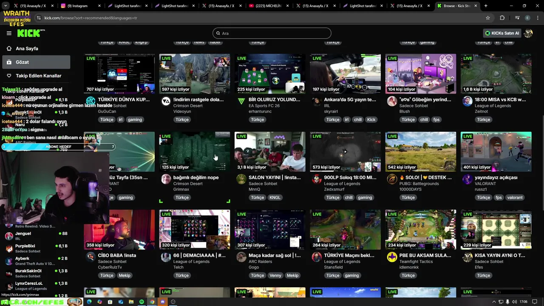
Task: Open EA Sports FC 26 category link
Action: point(264,106)
